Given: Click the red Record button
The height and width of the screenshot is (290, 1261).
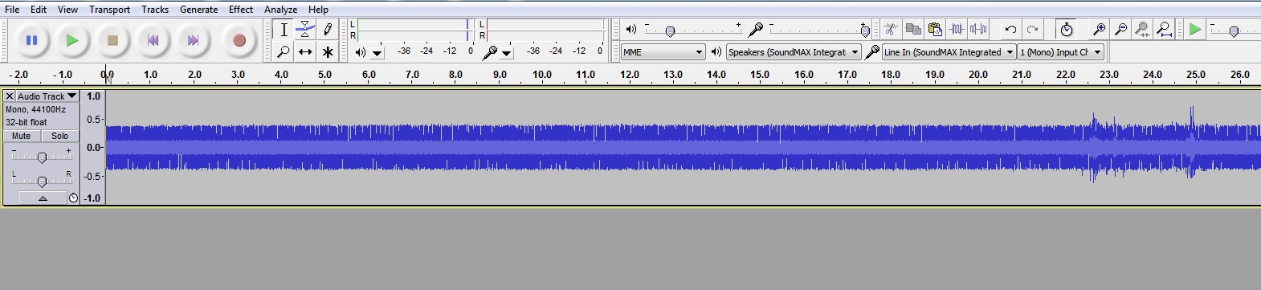Looking at the screenshot, I should 239,40.
